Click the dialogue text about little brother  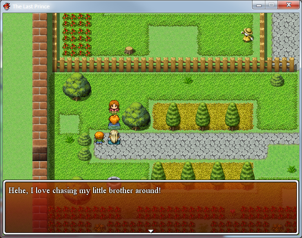click(x=84, y=190)
